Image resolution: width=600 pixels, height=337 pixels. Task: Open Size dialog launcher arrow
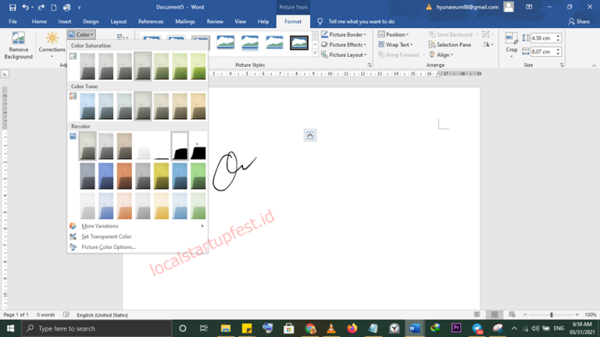(x=562, y=66)
